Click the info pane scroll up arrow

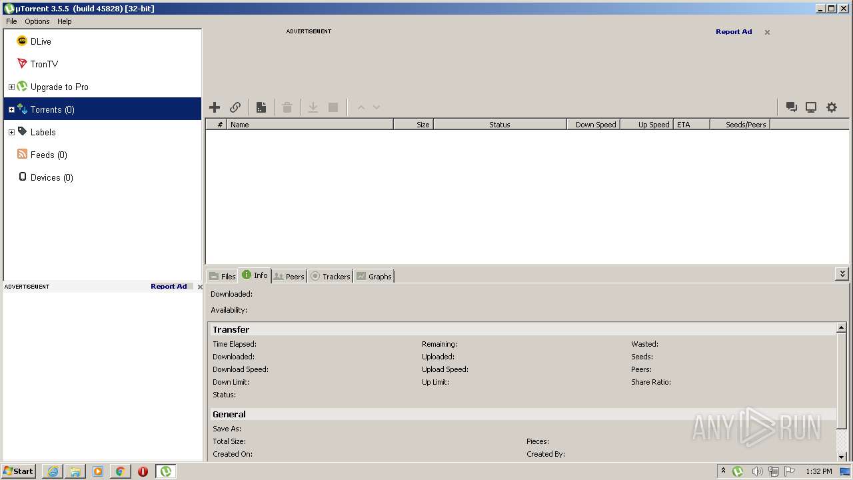[842, 328]
